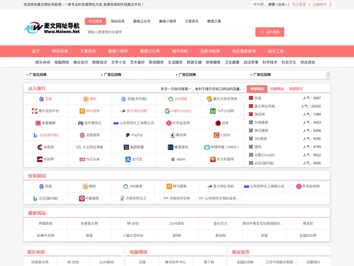The image size is (354, 266).
Task: Open 腾讯软件中心 under 电脑网络
Action: tap(176, 262)
